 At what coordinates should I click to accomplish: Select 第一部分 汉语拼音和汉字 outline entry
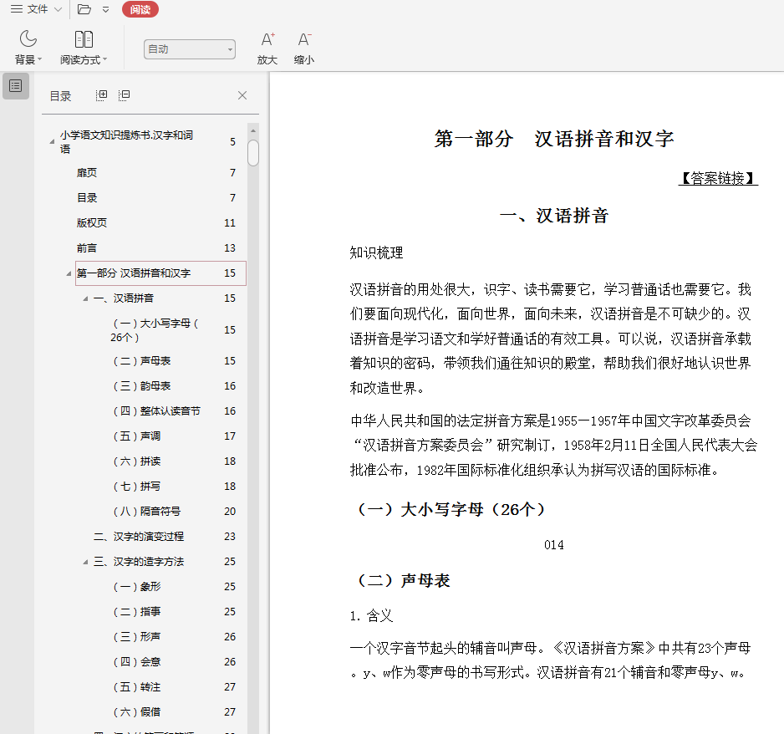coord(160,273)
